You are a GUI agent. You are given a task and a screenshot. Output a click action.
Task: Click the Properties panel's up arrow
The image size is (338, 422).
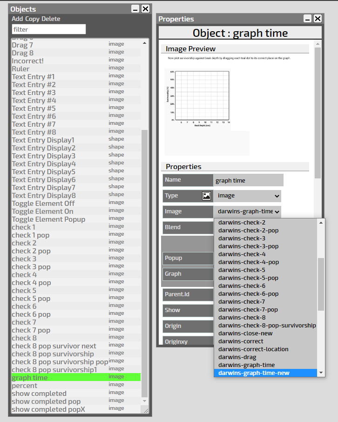[318, 44]
